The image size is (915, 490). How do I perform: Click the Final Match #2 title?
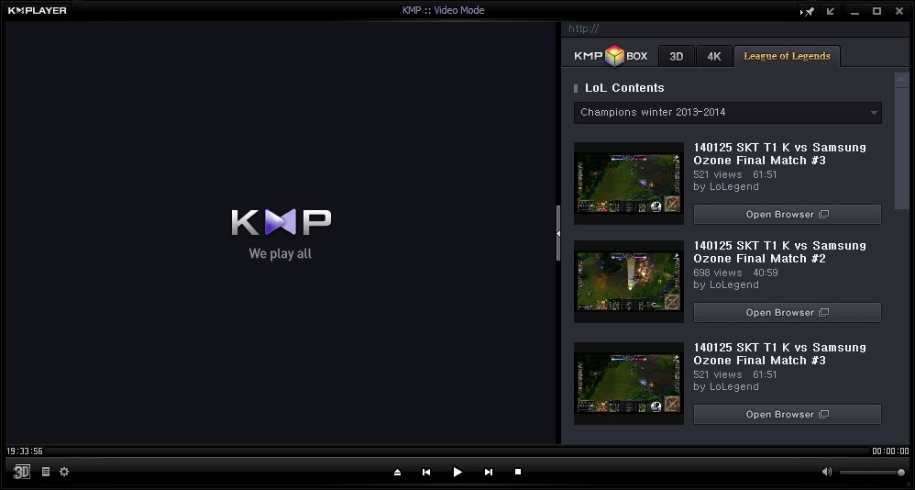(x=779, y=251)
